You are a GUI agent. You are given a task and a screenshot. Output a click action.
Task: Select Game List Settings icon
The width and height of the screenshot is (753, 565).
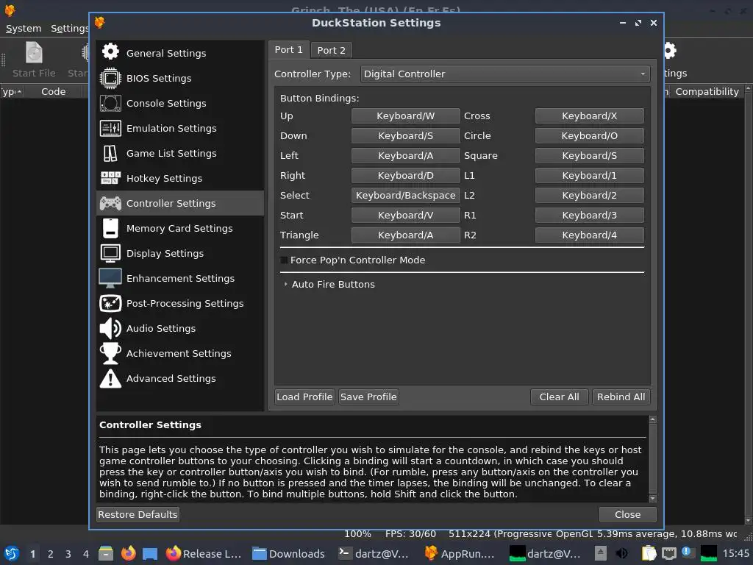110,153
